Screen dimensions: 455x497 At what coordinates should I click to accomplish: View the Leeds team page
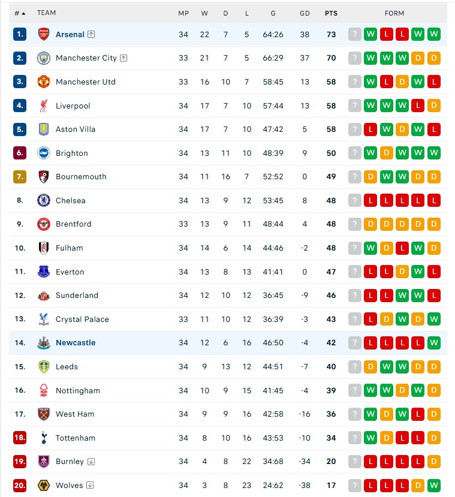[67, 366]
